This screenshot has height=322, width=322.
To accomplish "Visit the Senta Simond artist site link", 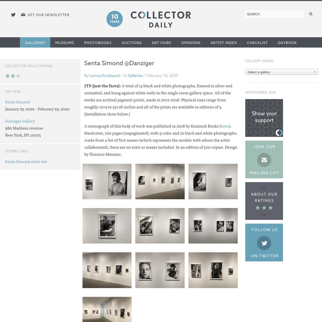I will pos(26,162).
